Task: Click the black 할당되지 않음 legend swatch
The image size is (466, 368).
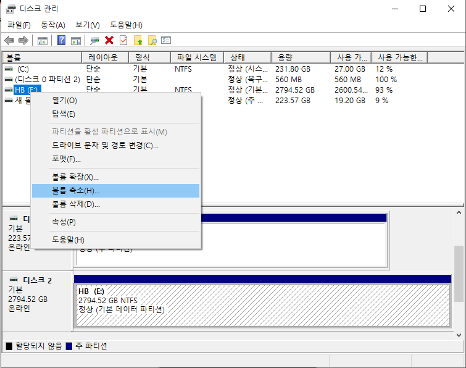Action: [x=9, y=346]
